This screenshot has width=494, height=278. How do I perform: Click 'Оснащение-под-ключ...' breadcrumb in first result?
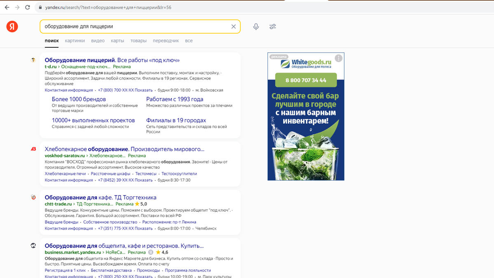coord(86,67)
